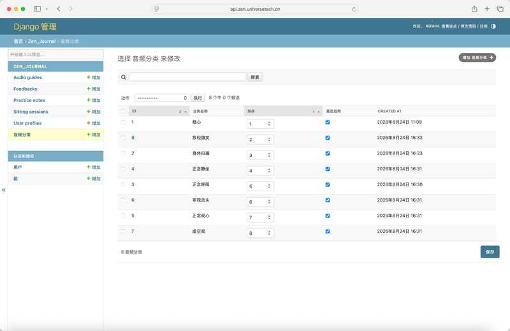Screen dimensions: 510x331
Task: Click the search magnifier icon
Action: click(x=124, y=77)
